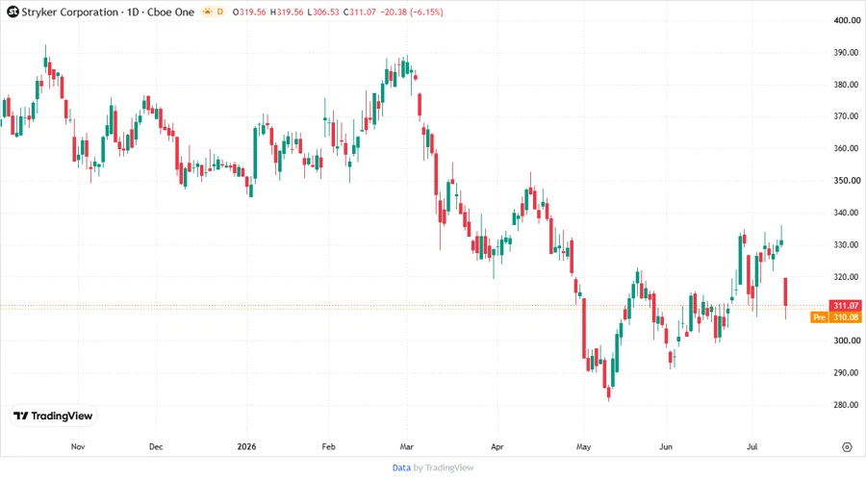Click the 280.00 price axis label
Viewport: 866px width, 479px height.
tap(847, 405)
